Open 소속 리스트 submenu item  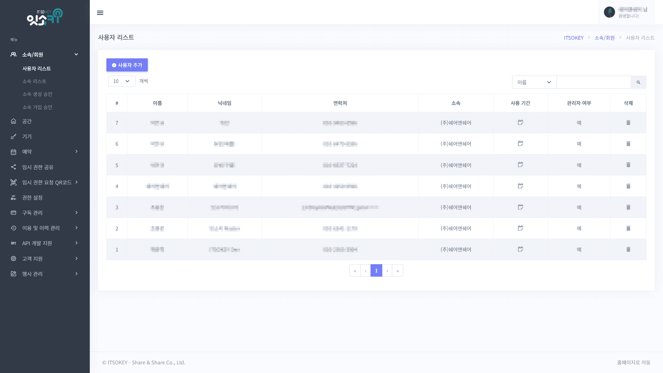(x=34, y=81)
